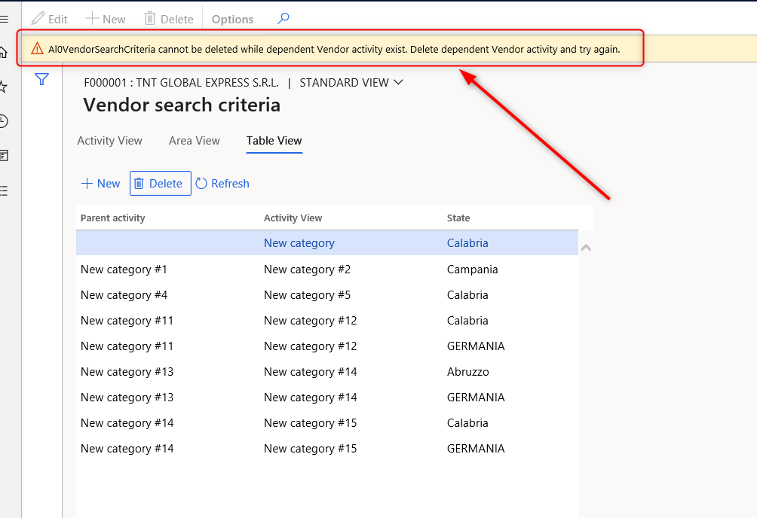Click the scroll-up chevron beside the grid
The height and width of the screenshot is (518, 757).
click(x=586, y=248)
